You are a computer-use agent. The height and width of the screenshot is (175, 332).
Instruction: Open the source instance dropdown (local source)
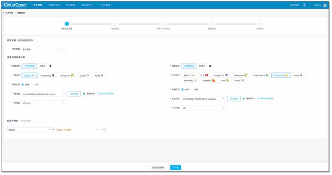tap(44, 94)
